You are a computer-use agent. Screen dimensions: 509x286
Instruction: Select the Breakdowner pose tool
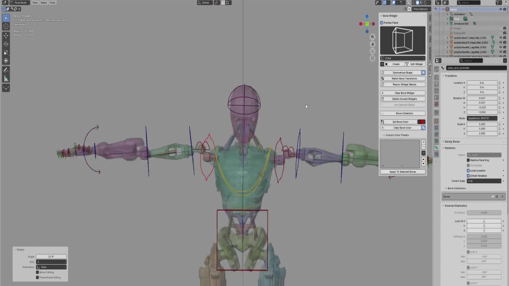(x=6, y=88)
